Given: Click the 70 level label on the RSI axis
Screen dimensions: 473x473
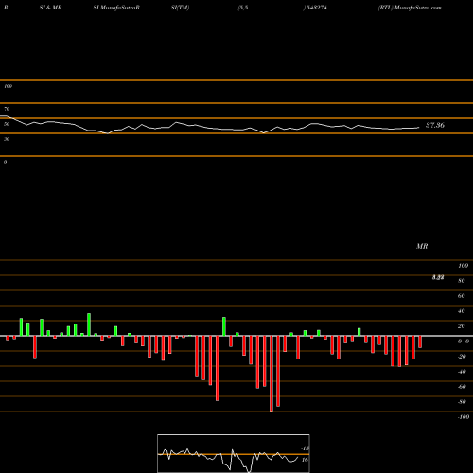Looking at the screenshot, I should pyautogui.click(x=7, y=109).
